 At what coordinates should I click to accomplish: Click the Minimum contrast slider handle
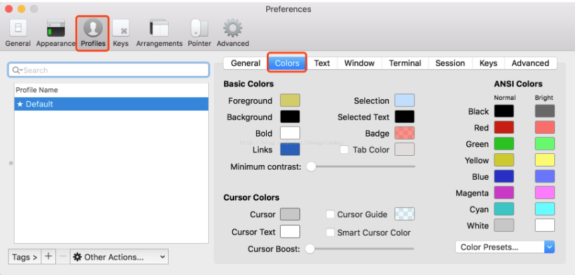tap(310, 166)
